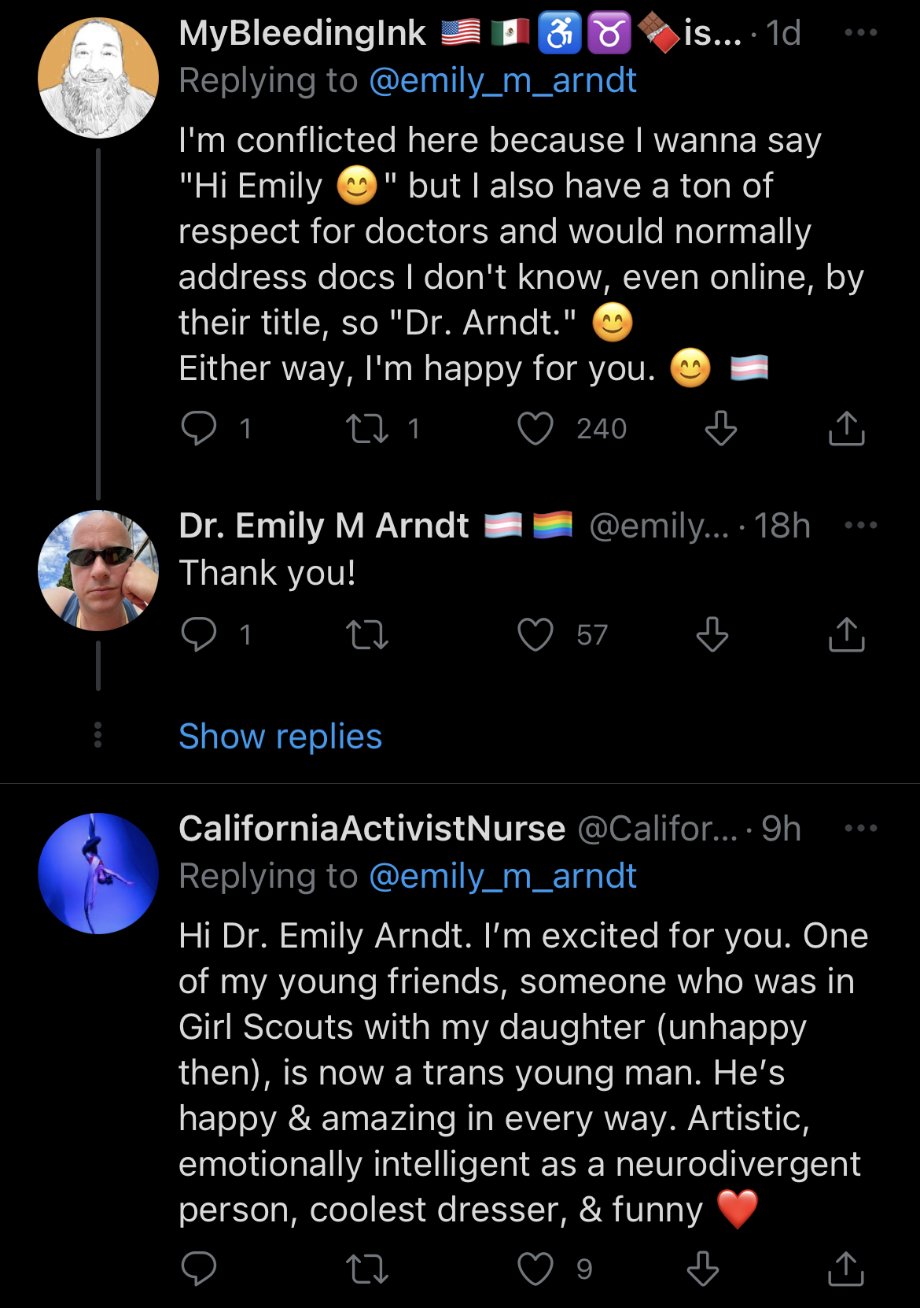Downvote MyBleedingInk's reply
920x1308 pixels.
(x=720, y=429)
